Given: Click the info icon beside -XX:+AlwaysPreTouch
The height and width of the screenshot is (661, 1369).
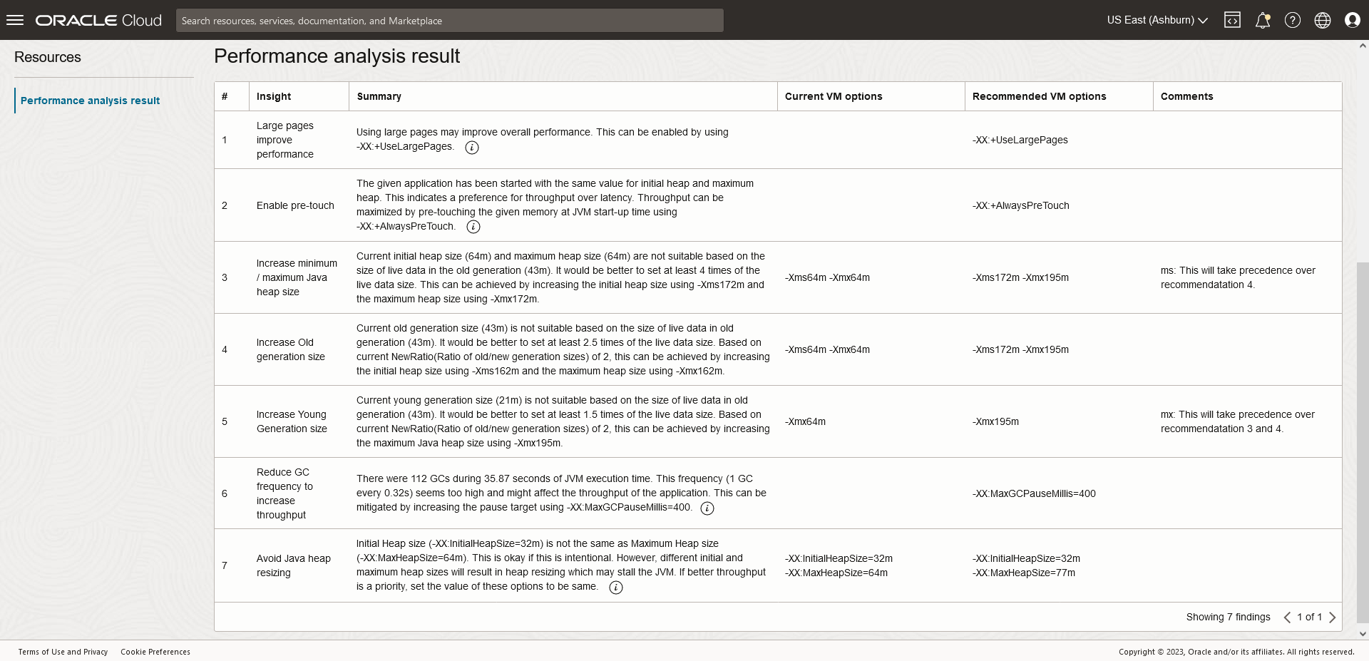Looking at the screenshot, I should pyautogui.click(x=473, y=227).
